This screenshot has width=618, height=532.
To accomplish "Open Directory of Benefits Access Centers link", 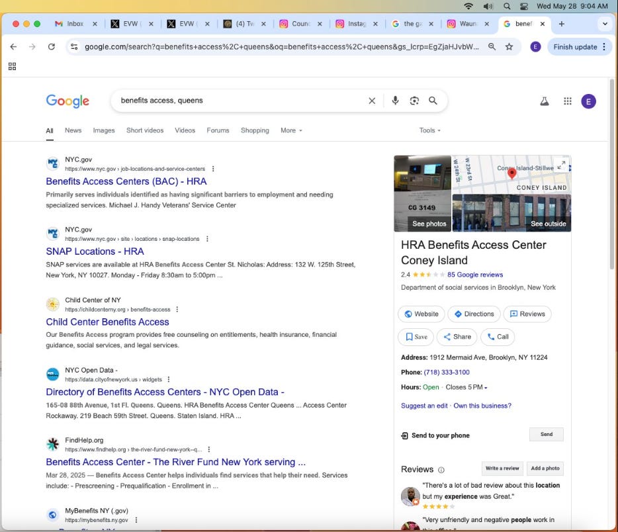I will 165,392.
